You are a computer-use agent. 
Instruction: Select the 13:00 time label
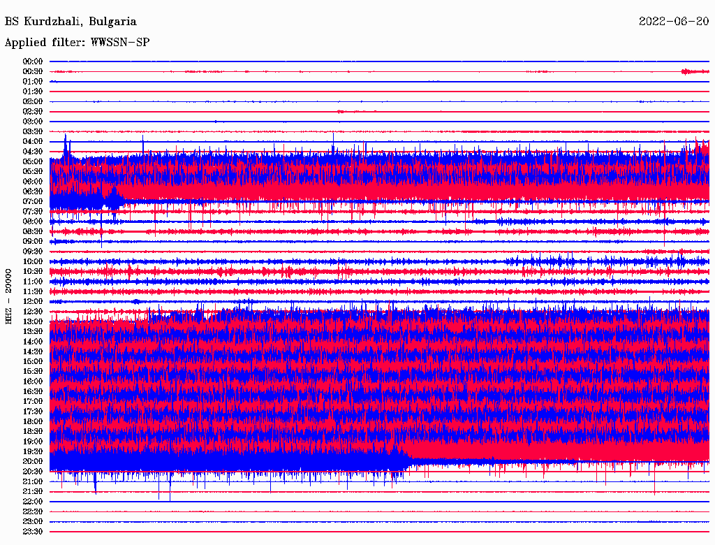click(x=33, y=321)
